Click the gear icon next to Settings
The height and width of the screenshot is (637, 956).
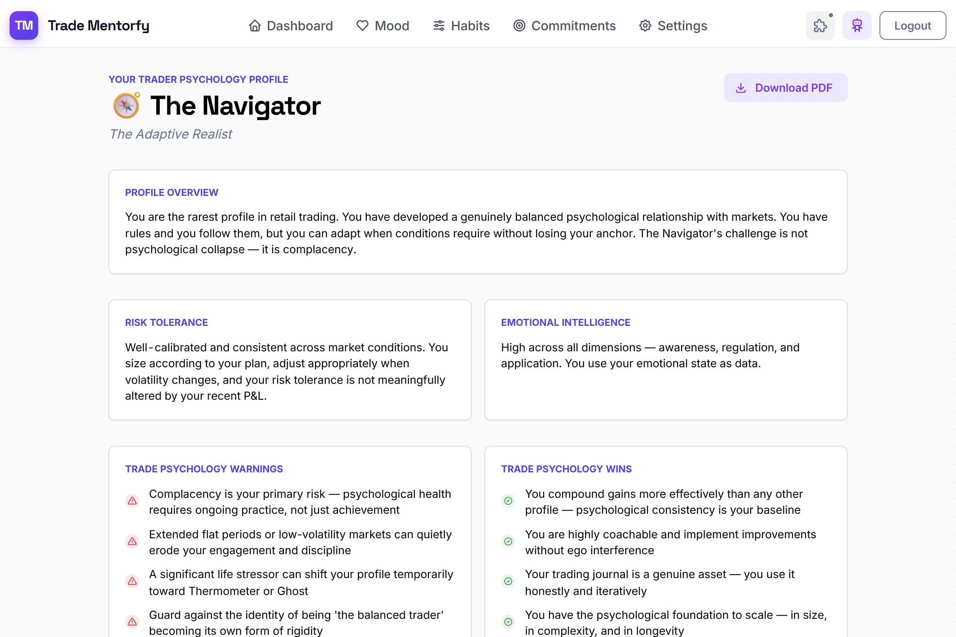coord(645,25)
